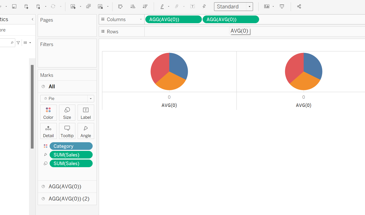Sort the data ascending
Screen dimensions: 365x215
pos(133,6)
